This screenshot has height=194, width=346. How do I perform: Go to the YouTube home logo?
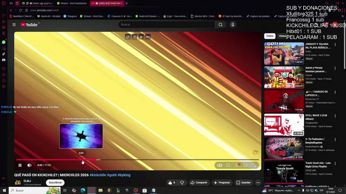(29, 25)
